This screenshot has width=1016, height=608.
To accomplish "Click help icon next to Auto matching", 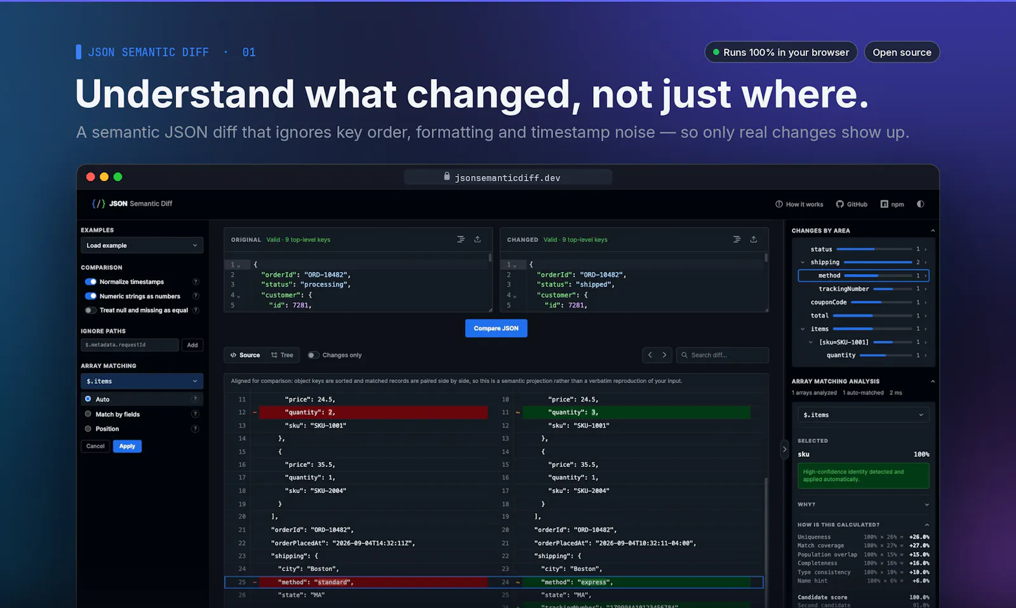I will (195, 399).
